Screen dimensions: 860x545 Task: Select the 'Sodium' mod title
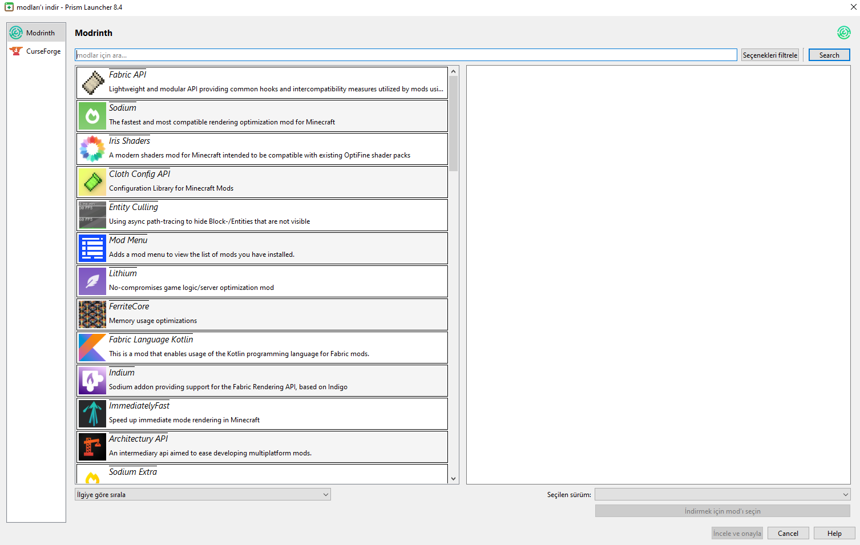(123, 108)
